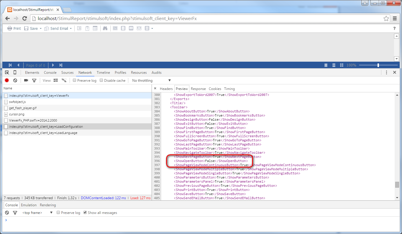This screenshot has height=234, width=402.
Task: Open the Chrome hamburger menu
Action: [x=395, y=19]
